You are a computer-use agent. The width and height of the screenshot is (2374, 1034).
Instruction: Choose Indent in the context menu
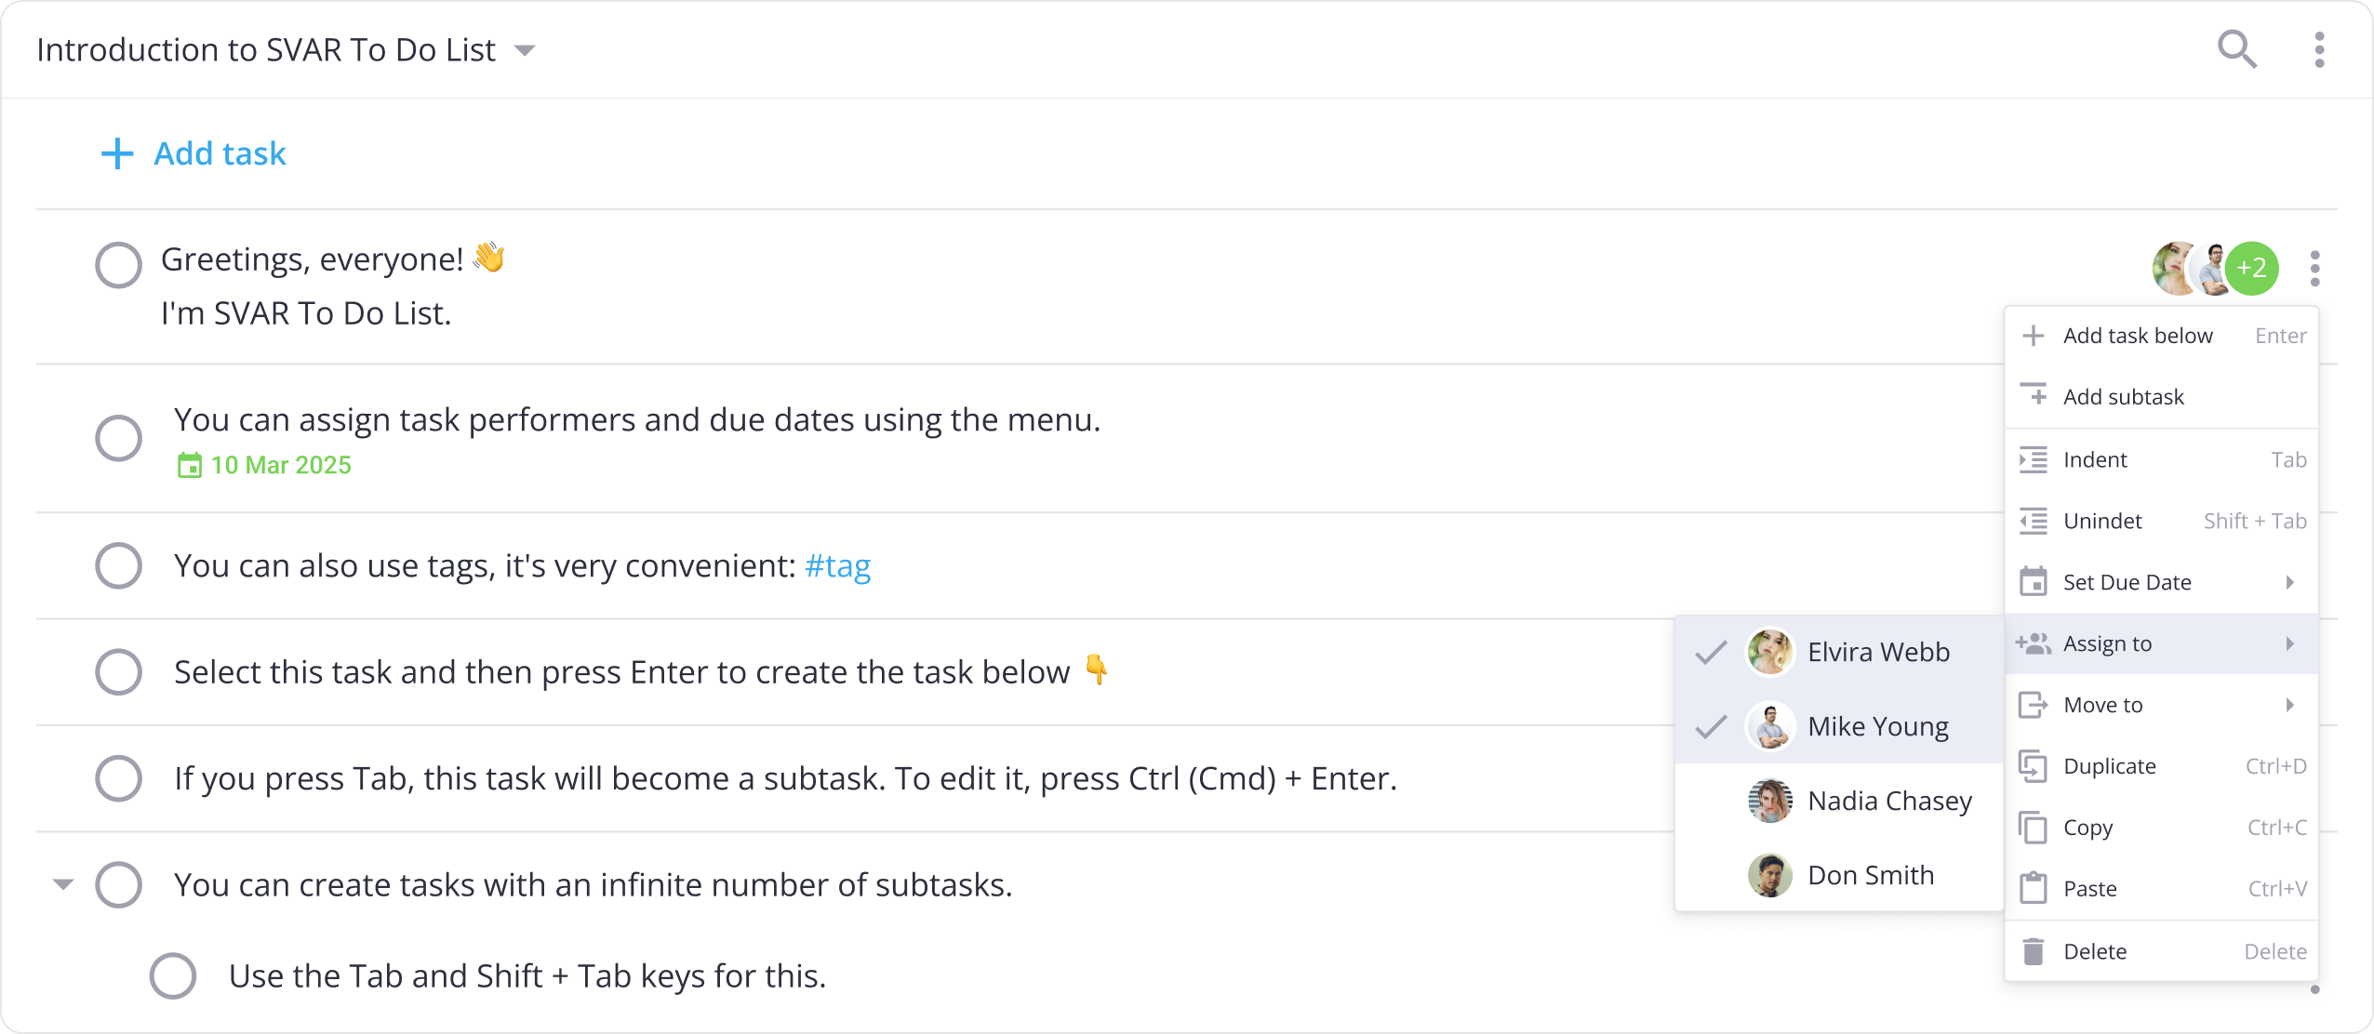(x=2161, y=459)
